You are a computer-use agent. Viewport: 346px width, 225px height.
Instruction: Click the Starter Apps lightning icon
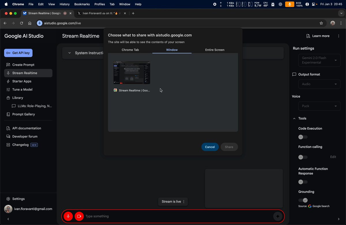tap(8, 81)
